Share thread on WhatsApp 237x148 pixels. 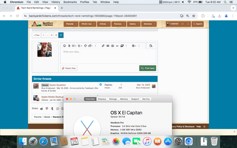coord(58,108)
